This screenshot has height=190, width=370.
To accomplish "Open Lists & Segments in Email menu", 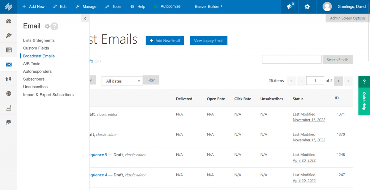I will pyautogui.click(x=39, y=40).
